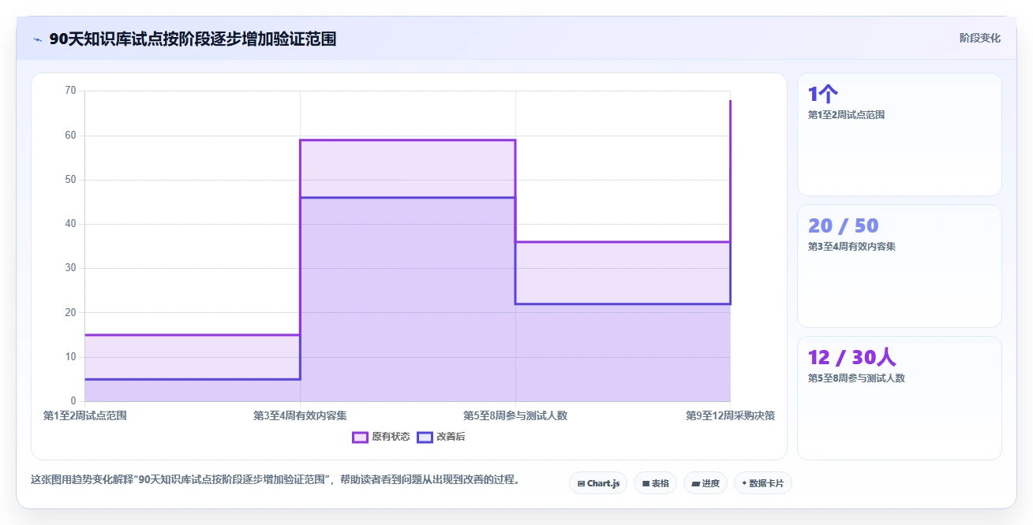Select the 表格 tag
This screenshot has height=525, width=1033.
tap(655, 483)
